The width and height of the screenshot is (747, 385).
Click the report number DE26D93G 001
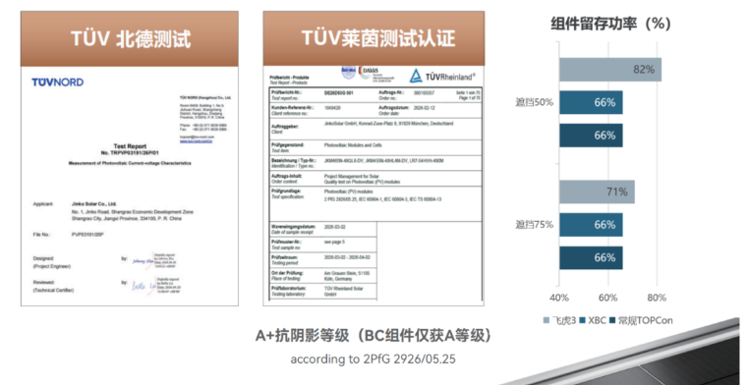click(339, 92)
